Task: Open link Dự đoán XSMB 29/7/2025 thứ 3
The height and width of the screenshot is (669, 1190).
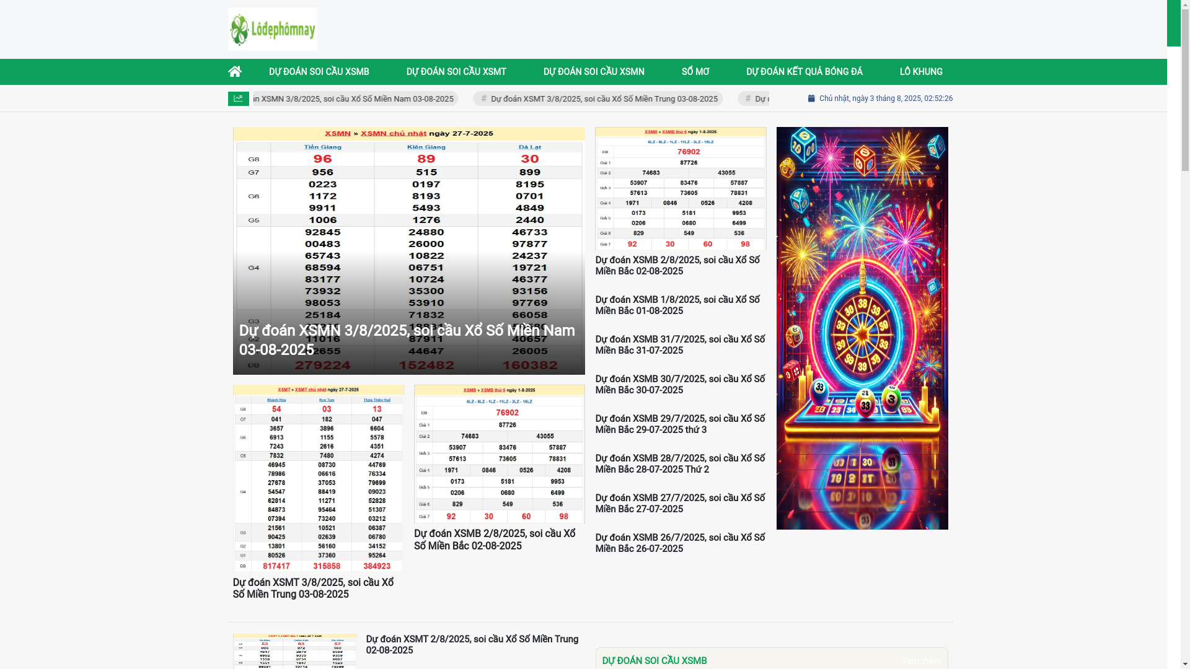Action: click(x=680, y=424)
